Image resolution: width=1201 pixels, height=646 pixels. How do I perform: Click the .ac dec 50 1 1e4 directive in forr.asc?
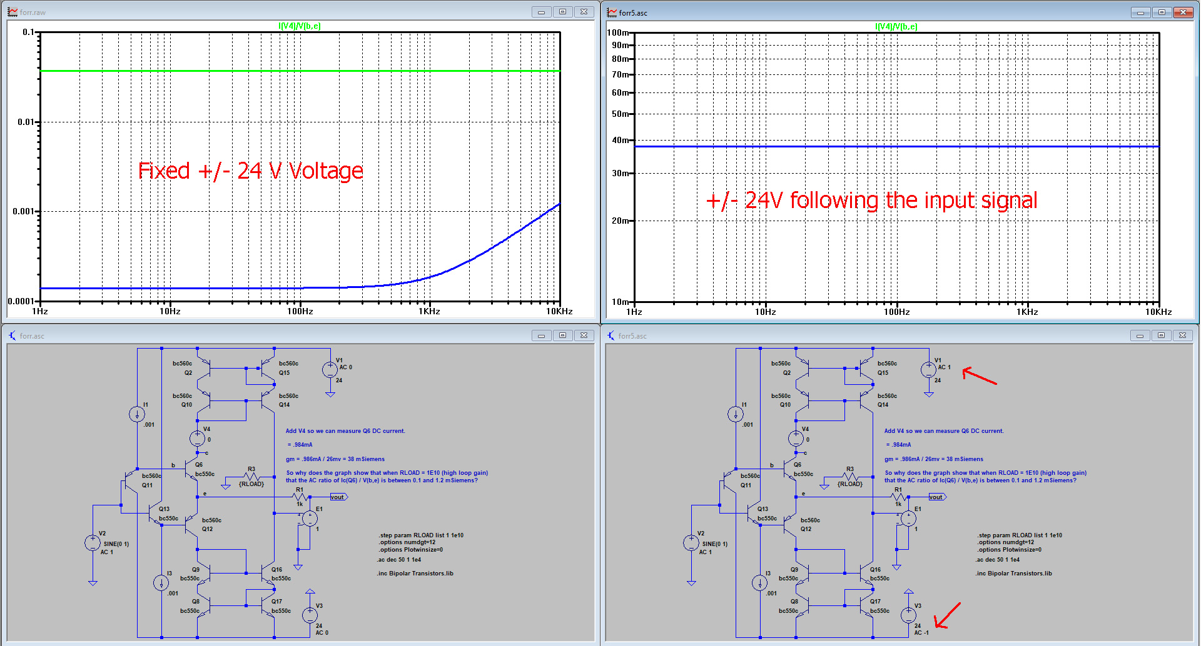point(400,560)
